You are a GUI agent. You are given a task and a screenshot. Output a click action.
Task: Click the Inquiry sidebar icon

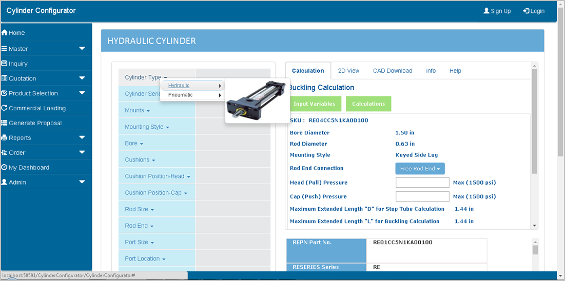click(4, 64)
